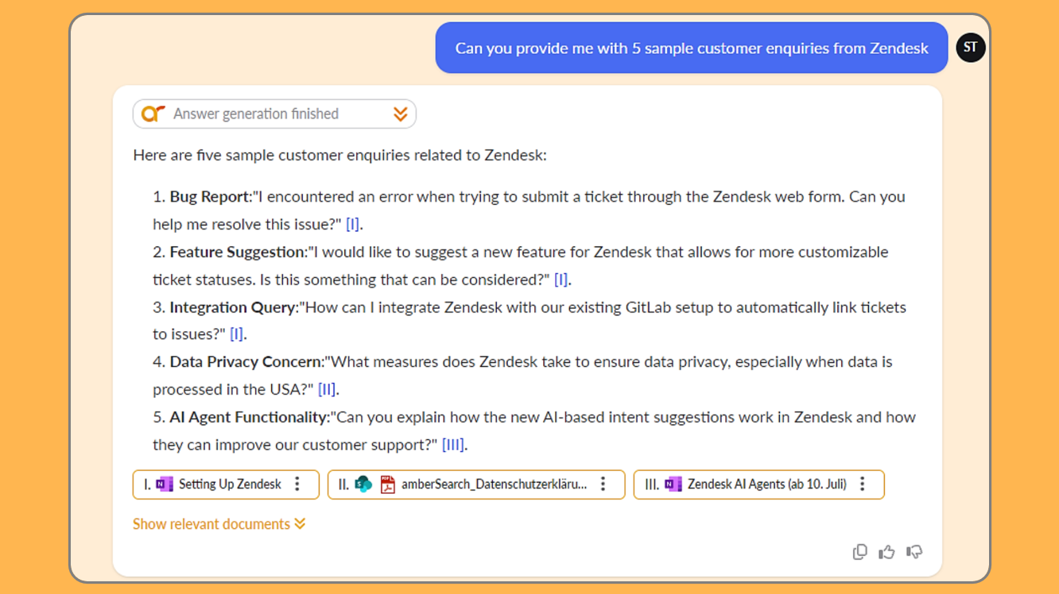This screenshot has height=594, width=1059.
Task: Click citation [I] after Bug Report
Action: click(353, 224)
